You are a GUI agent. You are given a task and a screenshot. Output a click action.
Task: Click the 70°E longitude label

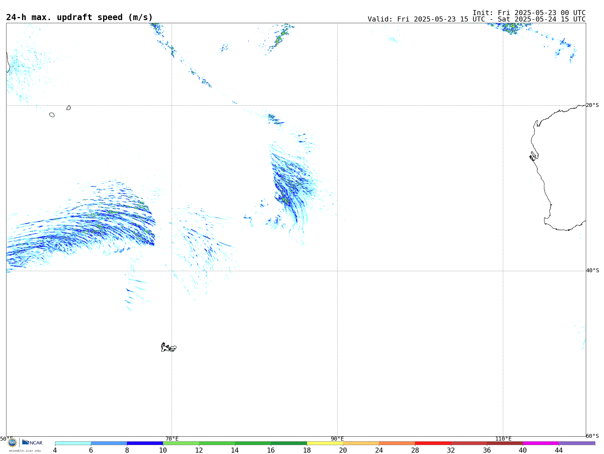click(172, 439)
